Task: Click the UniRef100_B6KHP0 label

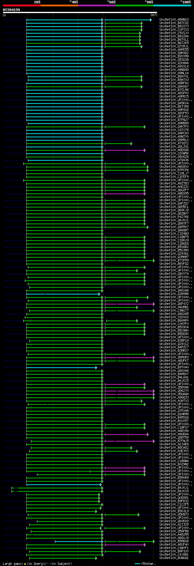Action: (174, 321)
